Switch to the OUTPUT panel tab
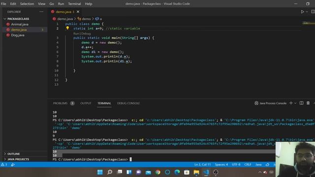This screenshot has height=177, width=315. (86, 103)
